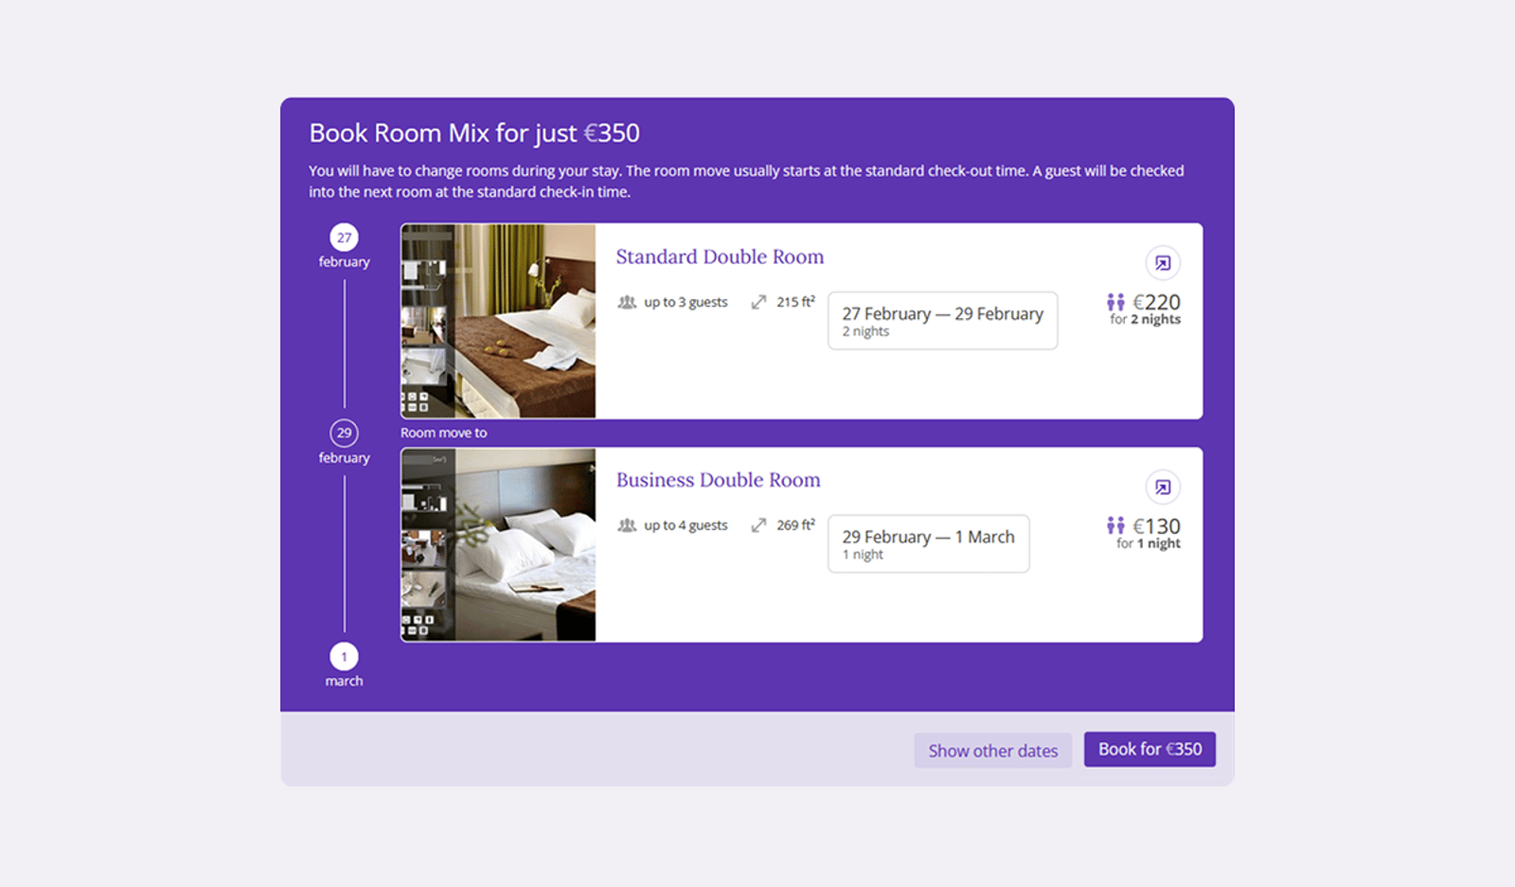Click the 'Book Room Mix for just €350' heading
This screenshot has width=1515, height=887.
click(x=474, y=133)
